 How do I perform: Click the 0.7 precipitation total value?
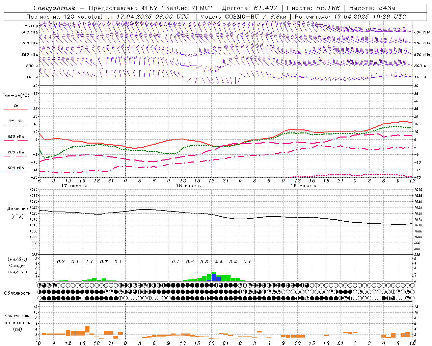pos(104,262)
